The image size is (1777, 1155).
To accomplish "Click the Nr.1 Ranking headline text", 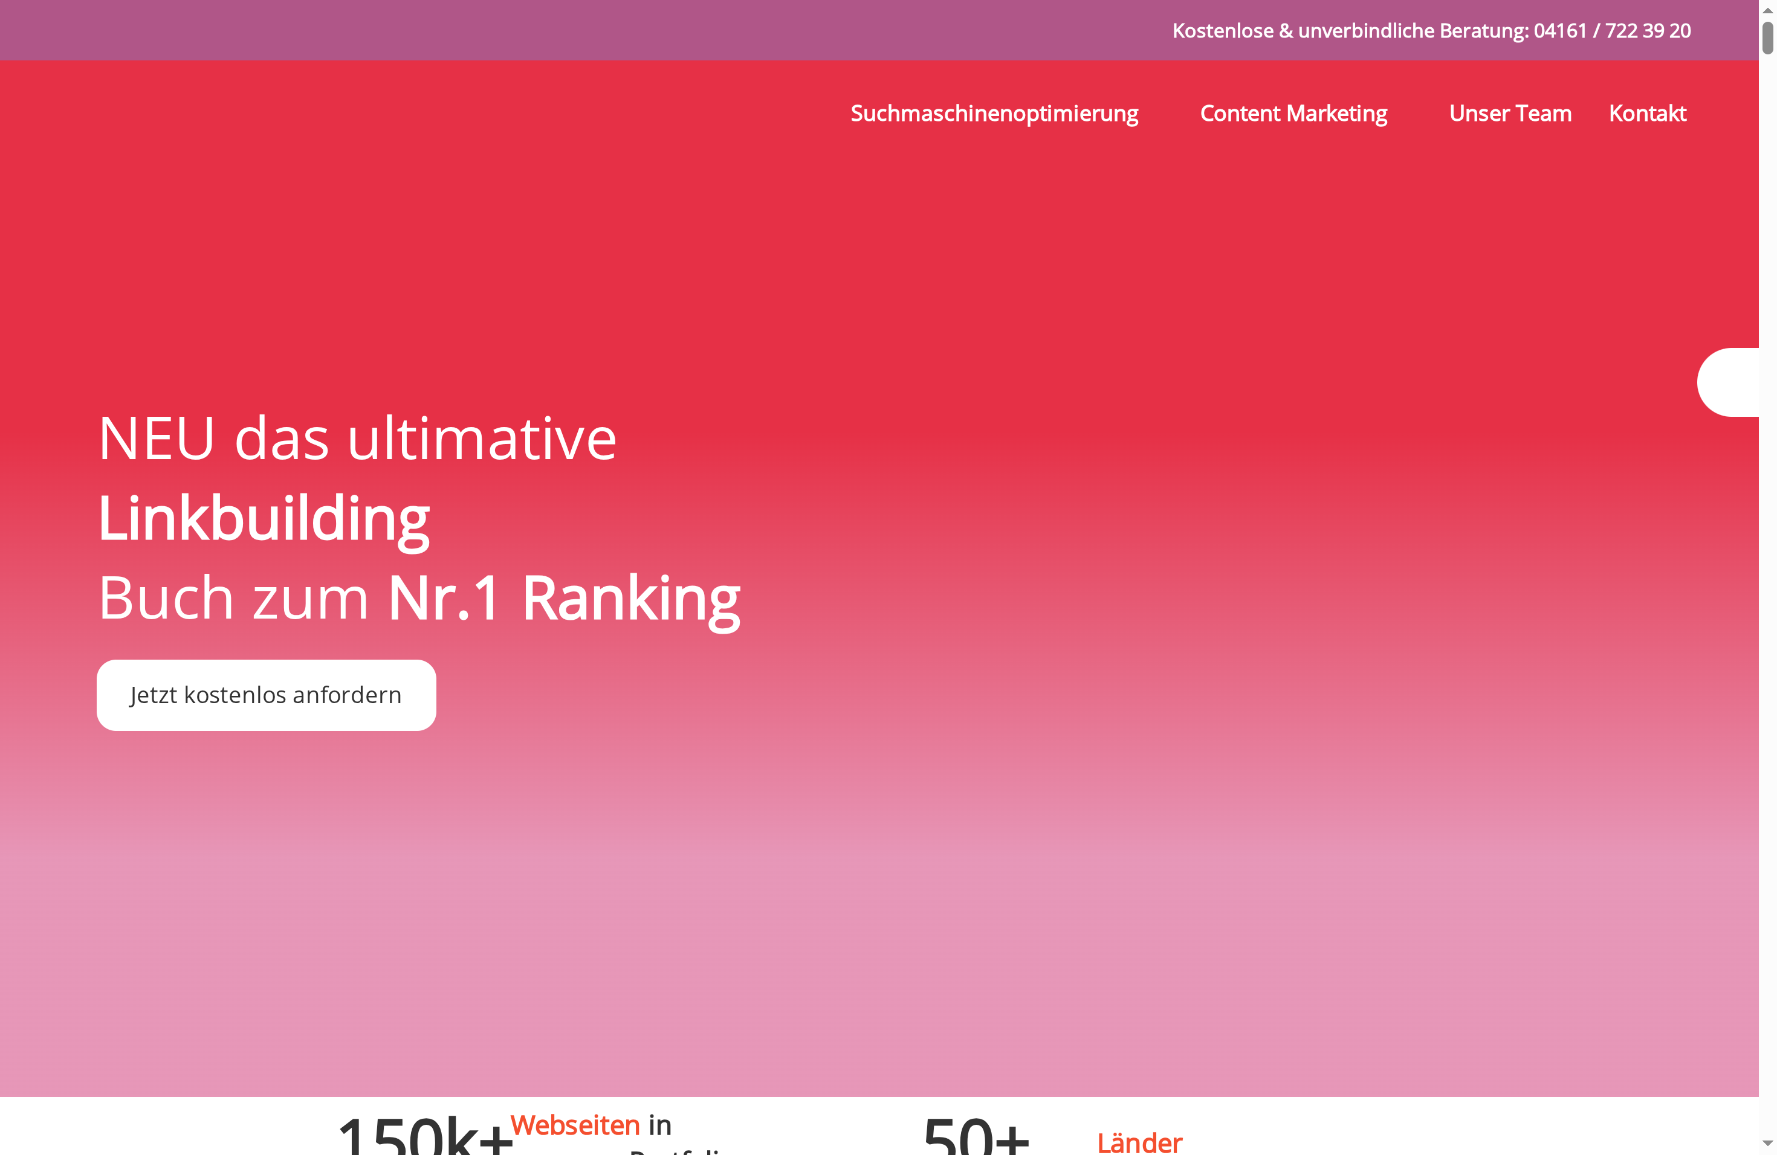I will tap(562, 597).
